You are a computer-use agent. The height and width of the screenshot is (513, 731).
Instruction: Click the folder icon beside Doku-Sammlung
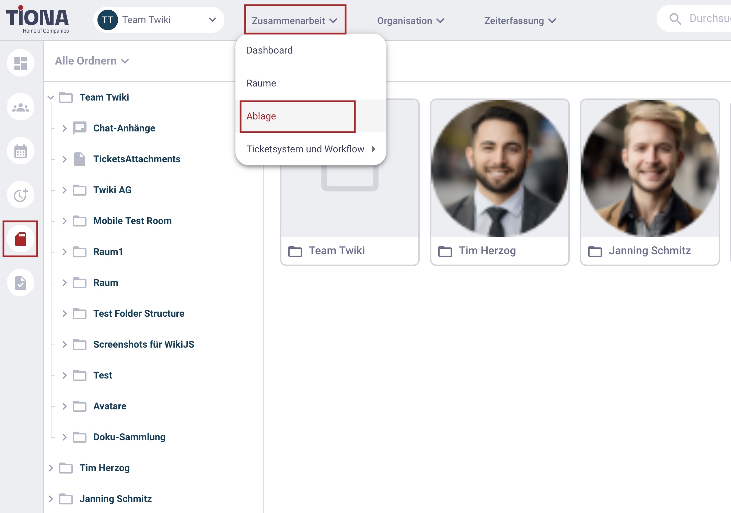point(80,437)
